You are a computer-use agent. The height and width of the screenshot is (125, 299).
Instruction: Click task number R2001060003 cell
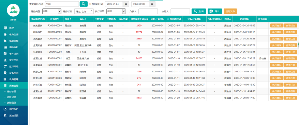coord(55,52)
